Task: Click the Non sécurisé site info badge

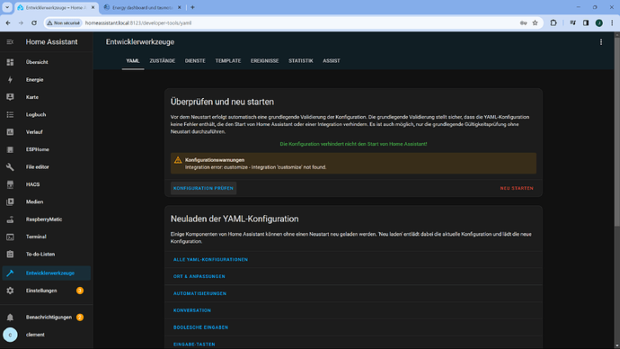Action: (x=64, y=23)
